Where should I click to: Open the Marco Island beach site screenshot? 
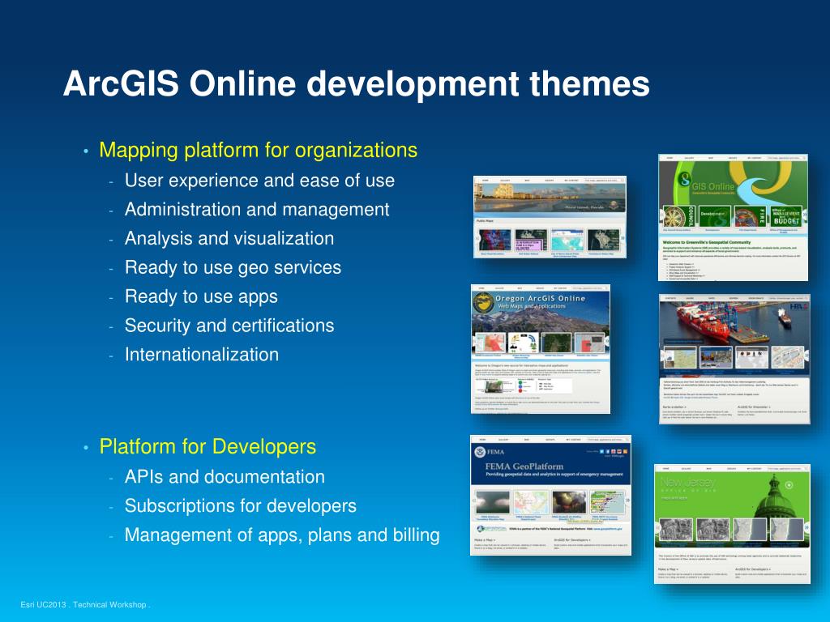click(x=550, y=217)
